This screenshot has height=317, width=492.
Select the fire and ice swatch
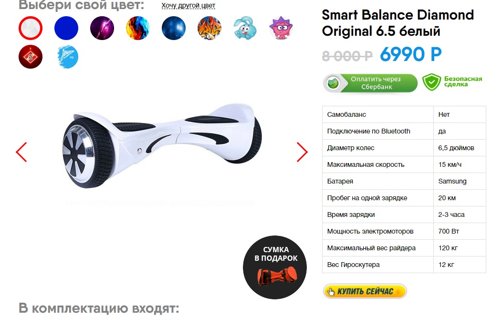(x=138, y=28)
